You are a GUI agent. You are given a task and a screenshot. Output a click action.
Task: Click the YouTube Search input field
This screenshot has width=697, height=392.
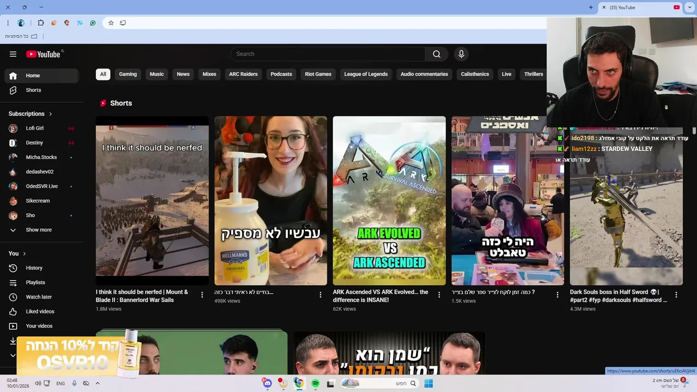click(328, 54)
